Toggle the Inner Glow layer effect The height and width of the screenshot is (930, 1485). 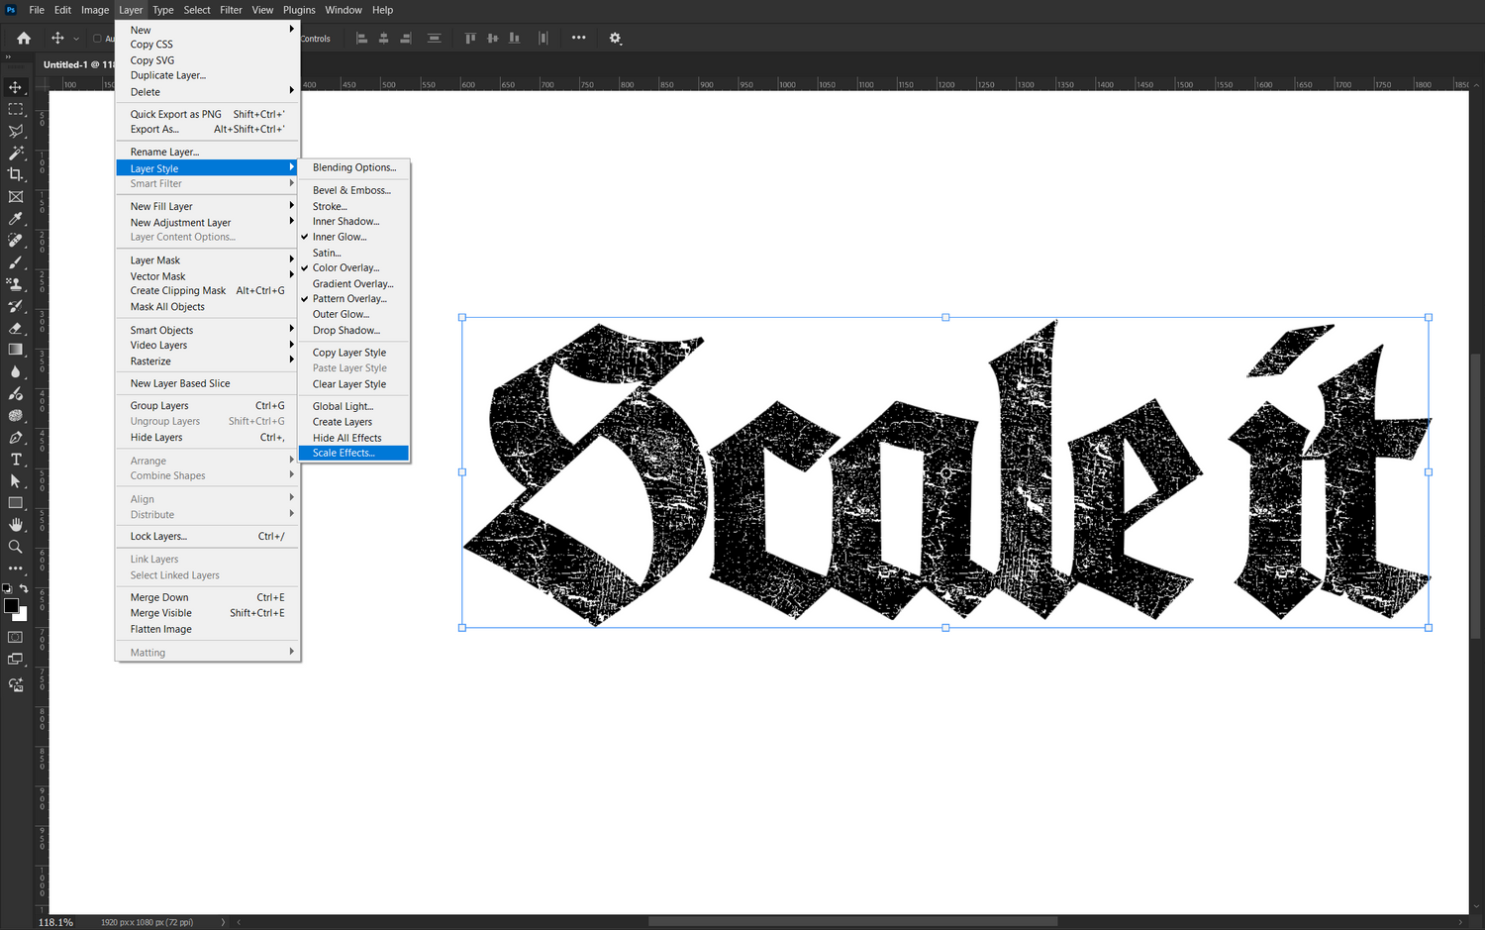tap(340, 238)
